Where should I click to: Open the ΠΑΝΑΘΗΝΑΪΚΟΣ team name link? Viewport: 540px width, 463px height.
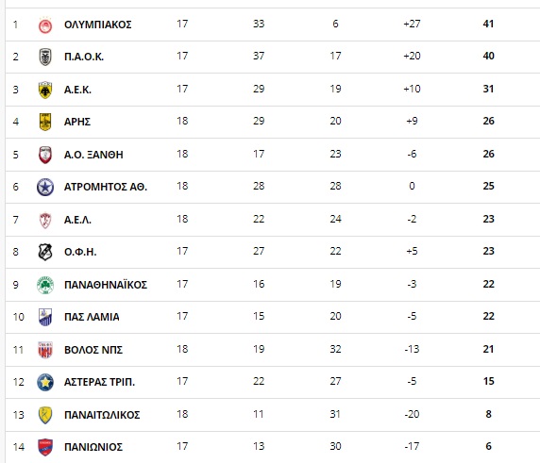(x=106, y=285)
